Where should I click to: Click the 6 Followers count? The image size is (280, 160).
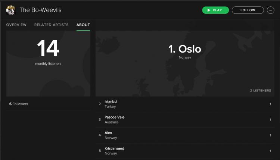pos(19,104)
